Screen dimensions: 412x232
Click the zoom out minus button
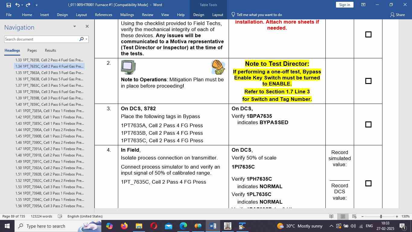click(x=362, y=216)
